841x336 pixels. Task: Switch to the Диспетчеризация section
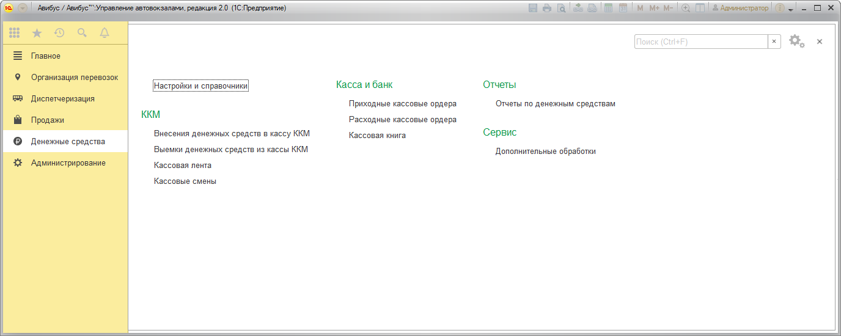click(x=62, y=98)
